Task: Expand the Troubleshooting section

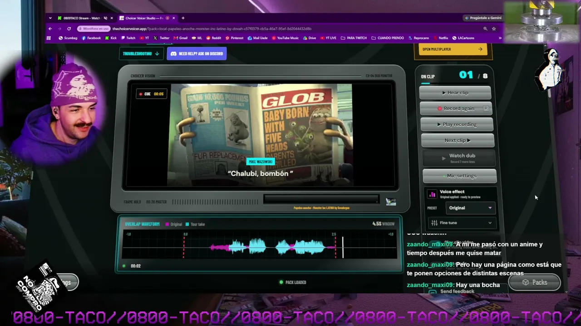Action: (141, 53)
